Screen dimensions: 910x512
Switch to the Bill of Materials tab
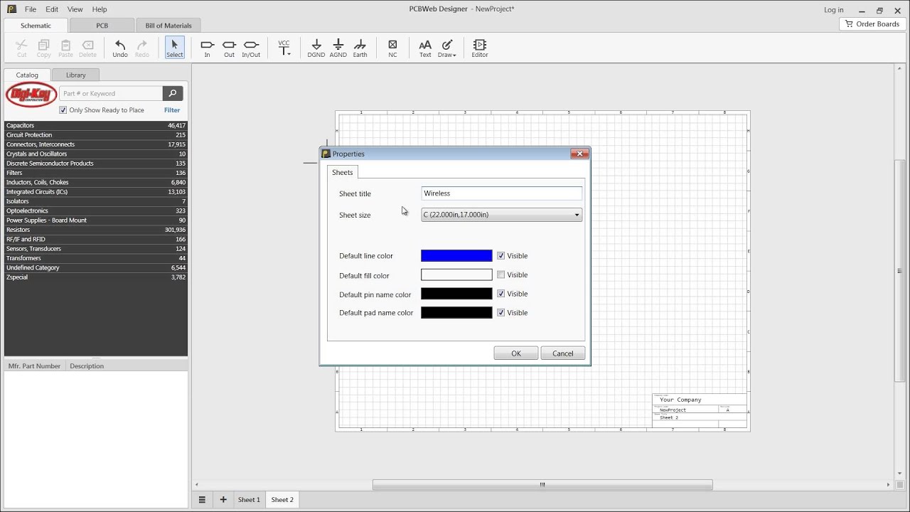(168, 26)
